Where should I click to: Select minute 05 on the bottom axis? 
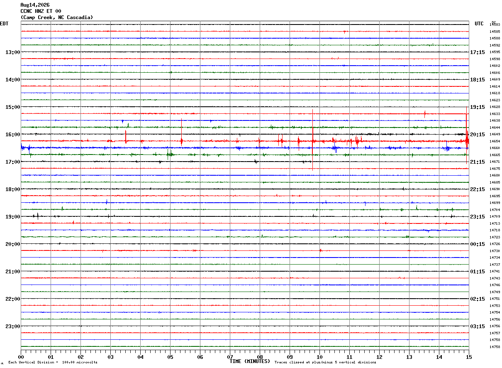click(170, 357)
